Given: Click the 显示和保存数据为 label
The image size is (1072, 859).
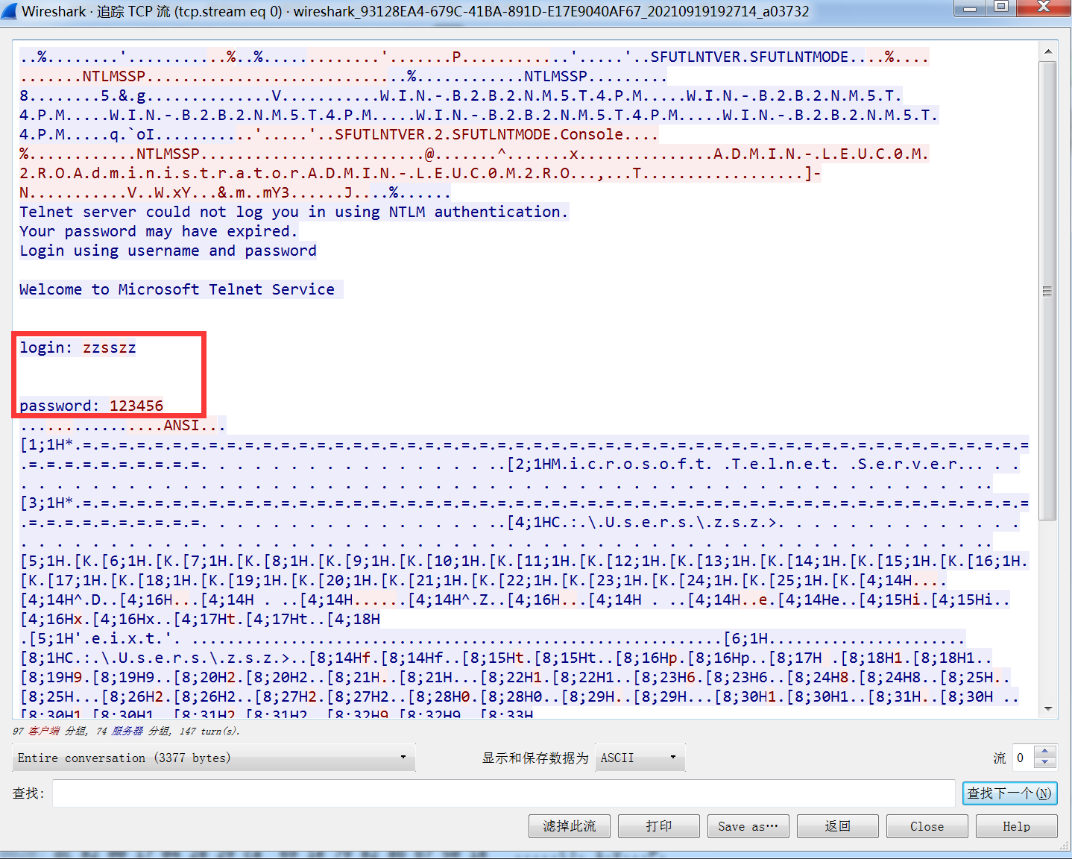Looking at the screenshot, I should [535, 758].
